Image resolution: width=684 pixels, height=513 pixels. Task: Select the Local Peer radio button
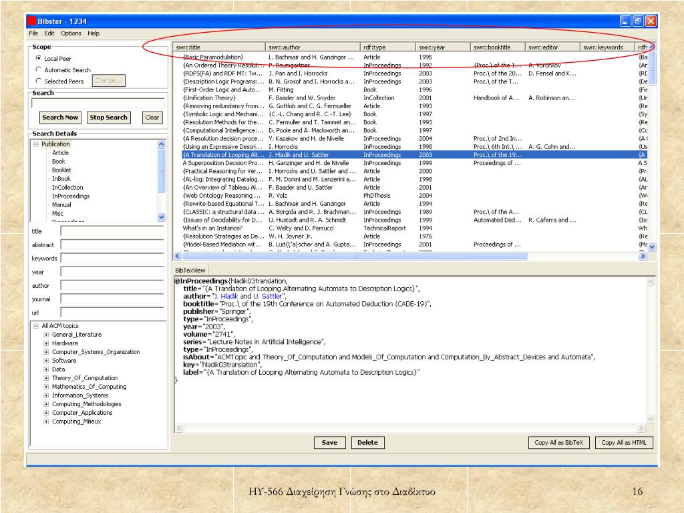[38, 58]
